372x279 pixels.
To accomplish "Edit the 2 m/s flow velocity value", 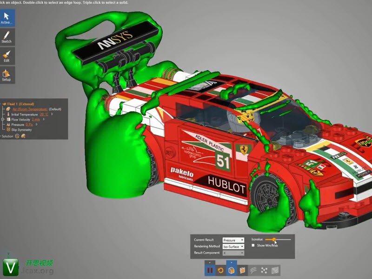I will coord(36,120).
